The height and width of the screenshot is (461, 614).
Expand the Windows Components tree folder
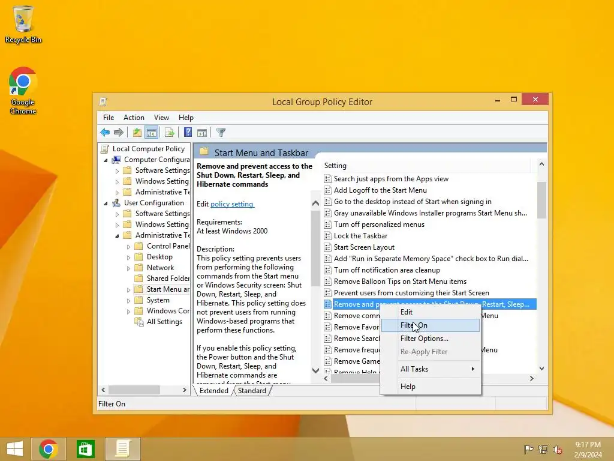[x=128, y=312]
